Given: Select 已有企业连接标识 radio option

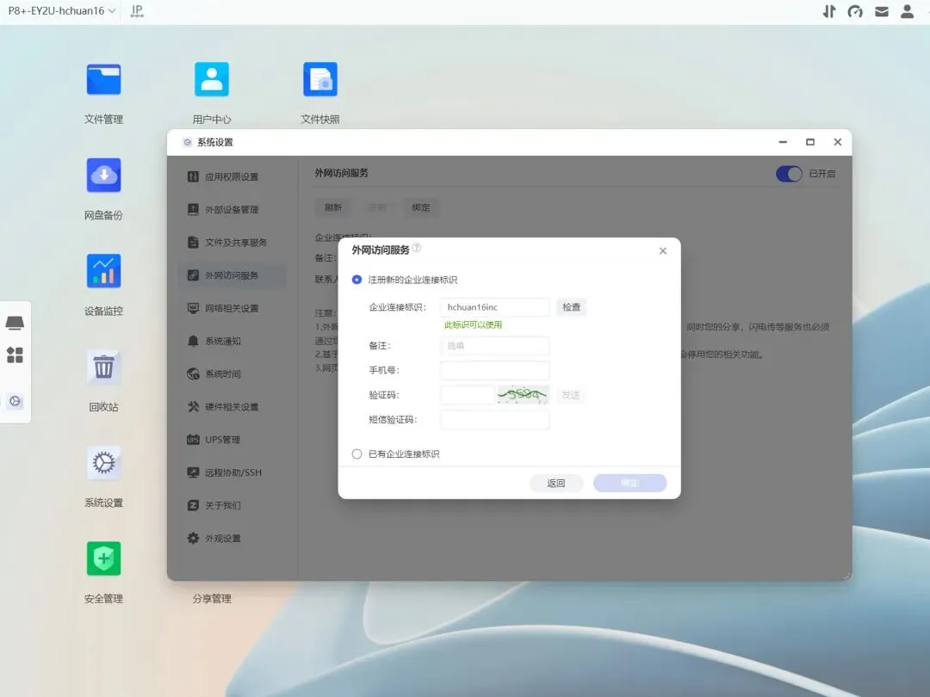Looking at the screenshot, I should (x=356, y=454).
